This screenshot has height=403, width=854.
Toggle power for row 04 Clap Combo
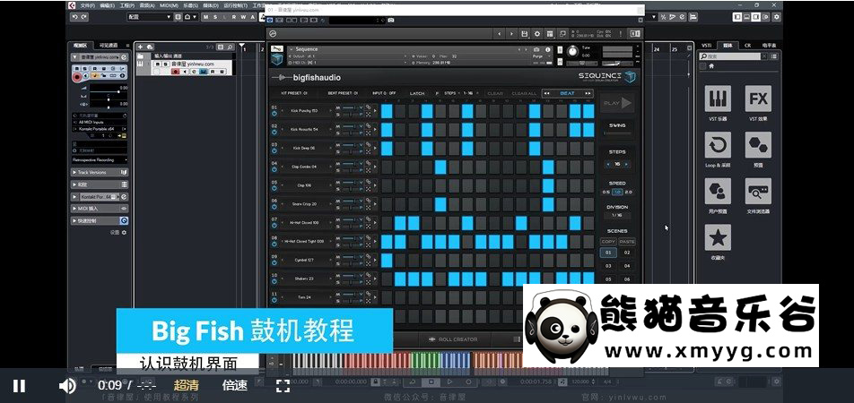[274, 169]
